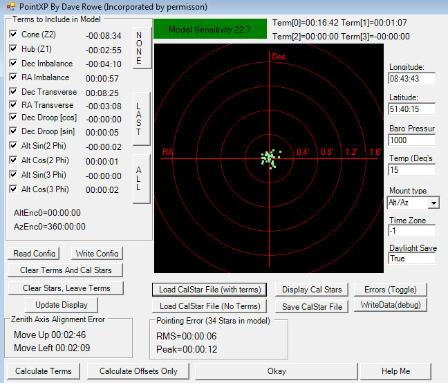Click the red Dec axis label
Image resolution: width=448 pixels, height=383 pixels.
pos(279,57)
